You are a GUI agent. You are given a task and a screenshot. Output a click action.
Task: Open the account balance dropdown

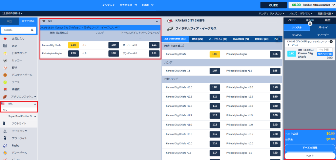pos(312,5)
